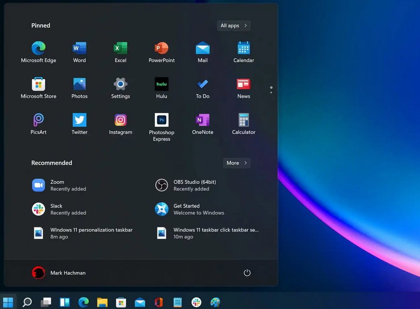Open Microsoft Store taskbar icon
Image resolution: width=420 pixels, height=309 pixels.
pos(121,302)
